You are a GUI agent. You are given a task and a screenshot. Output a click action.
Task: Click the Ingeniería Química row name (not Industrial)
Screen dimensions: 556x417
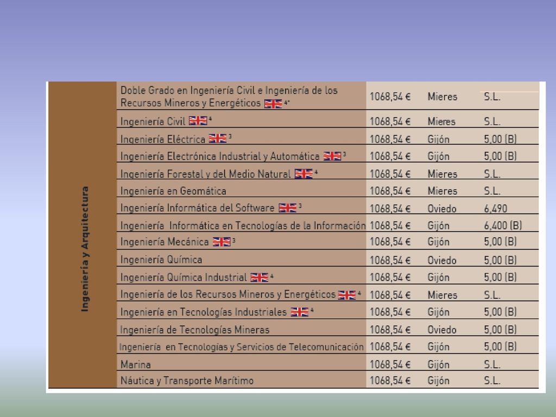pos(161,260)
